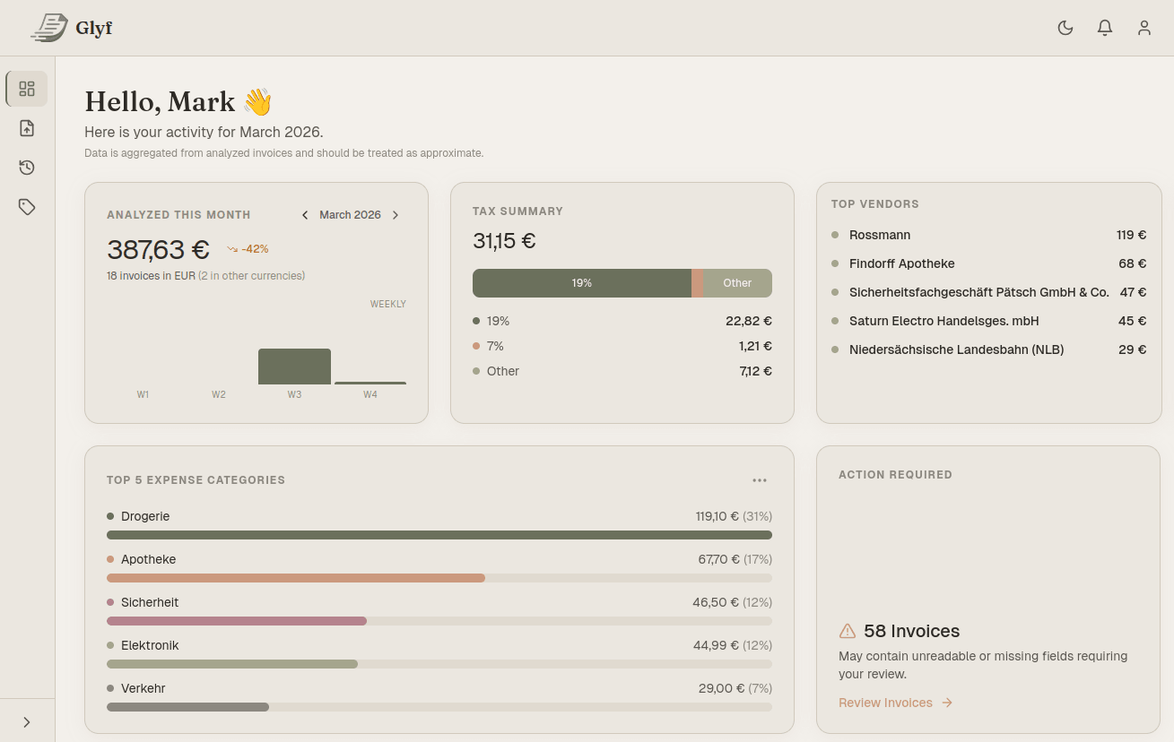
Task: Click arrow icon beside Review Invoices
Action: (x=947, y=703)
